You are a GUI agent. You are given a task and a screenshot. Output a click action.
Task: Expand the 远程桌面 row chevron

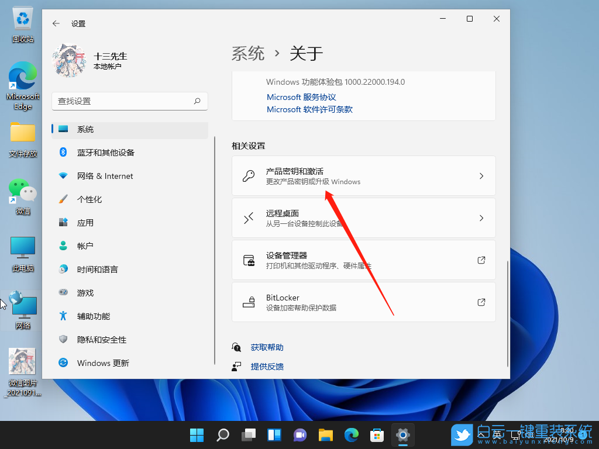(481, 217)
